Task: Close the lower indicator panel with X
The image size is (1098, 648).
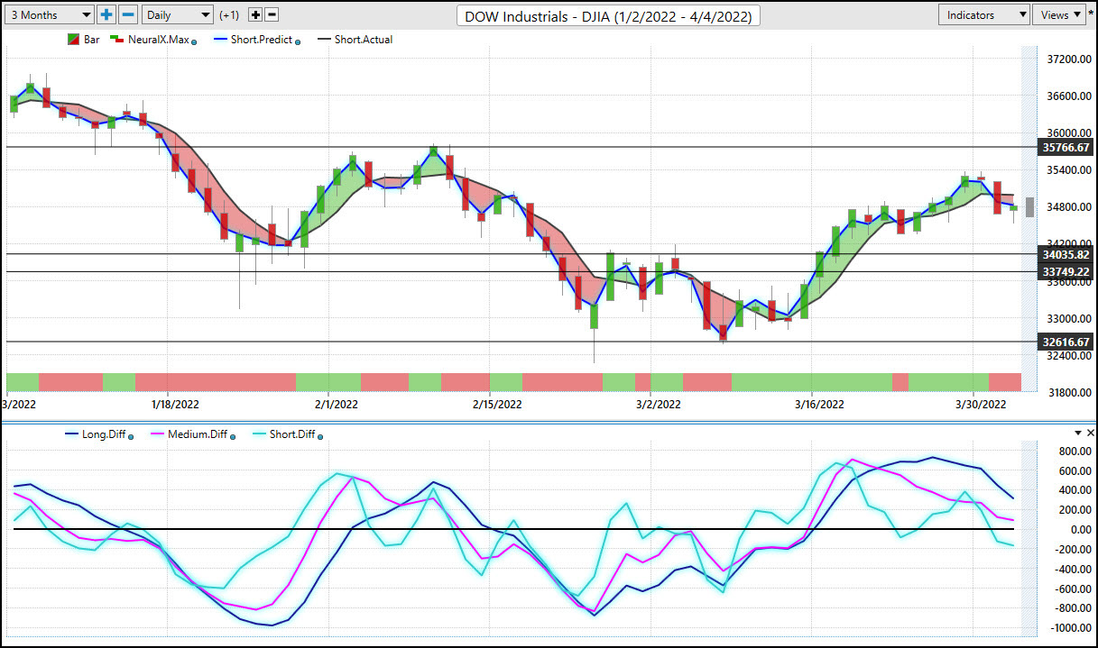Action: 1090,433
